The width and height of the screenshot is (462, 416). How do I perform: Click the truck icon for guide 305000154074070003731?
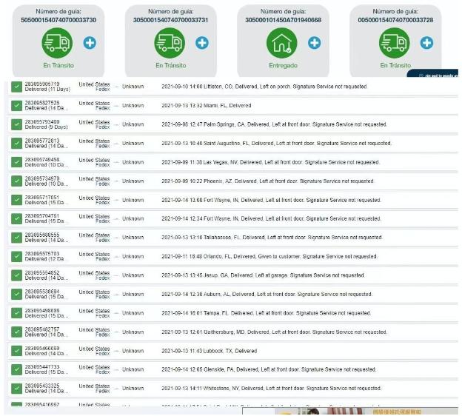pyautogui.click(x=170, y=43)
